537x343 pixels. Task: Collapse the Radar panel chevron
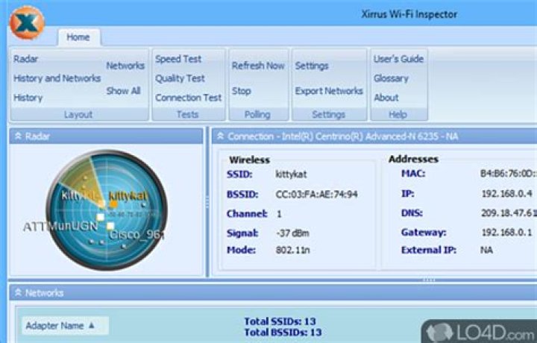pos(18,136)
